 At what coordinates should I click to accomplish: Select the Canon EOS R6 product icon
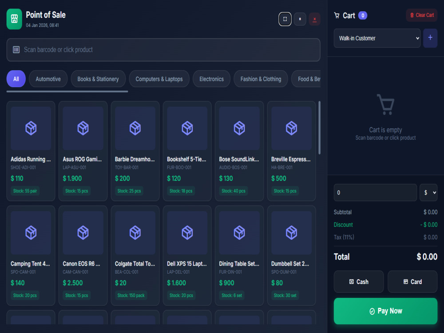point(83,233)
